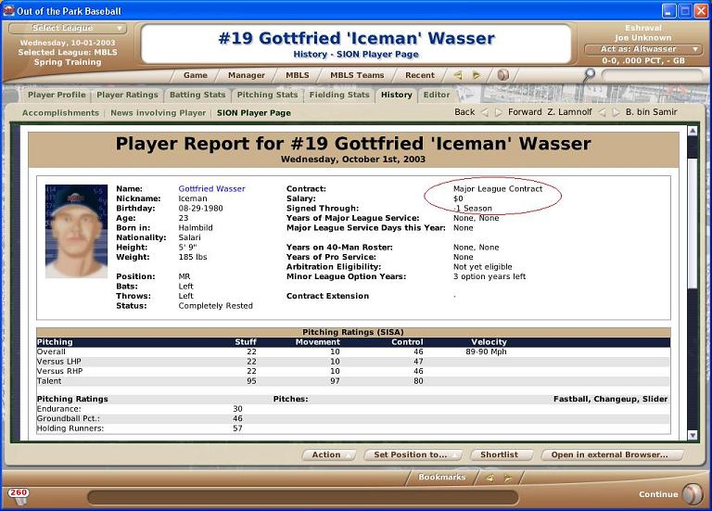Expand the Act as: Altwasser dropdown
Image resolution: width=712 pixels, height=511 pixels.
643,49
